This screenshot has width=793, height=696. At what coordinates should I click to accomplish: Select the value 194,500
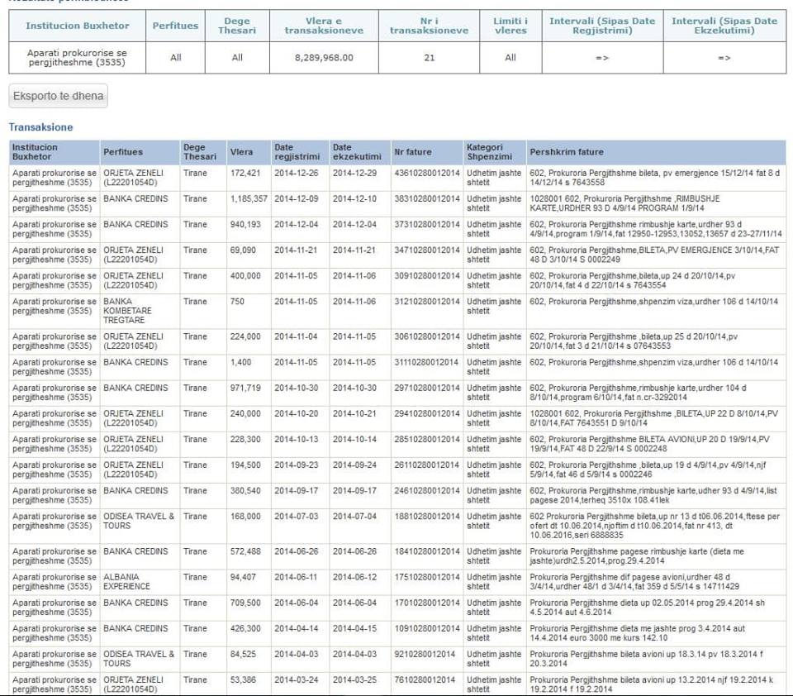(245, 465)
